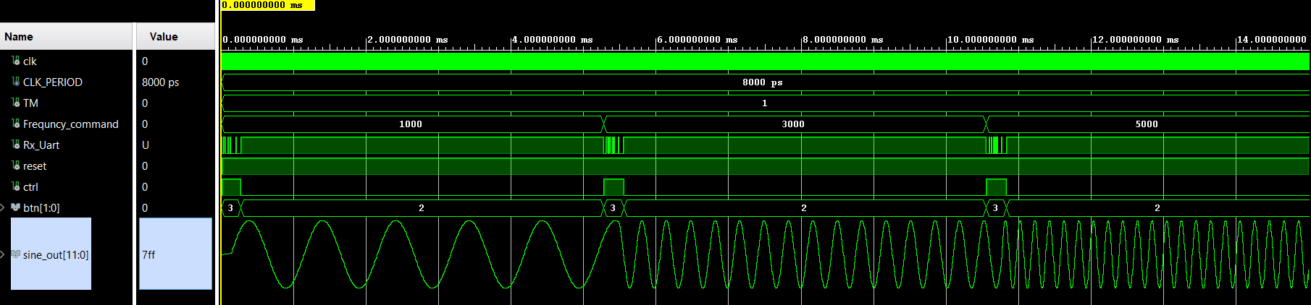Click the 10.000000000 ms ruler mark

[x=990, y=40]
